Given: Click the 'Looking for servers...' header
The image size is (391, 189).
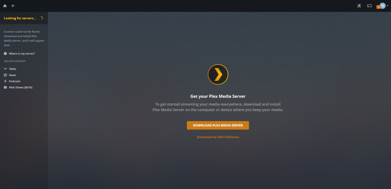Looking at the screenshot, I should (x=20, y=18).
